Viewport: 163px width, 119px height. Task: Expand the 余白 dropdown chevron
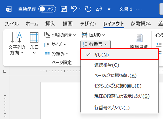click(34, 53)
